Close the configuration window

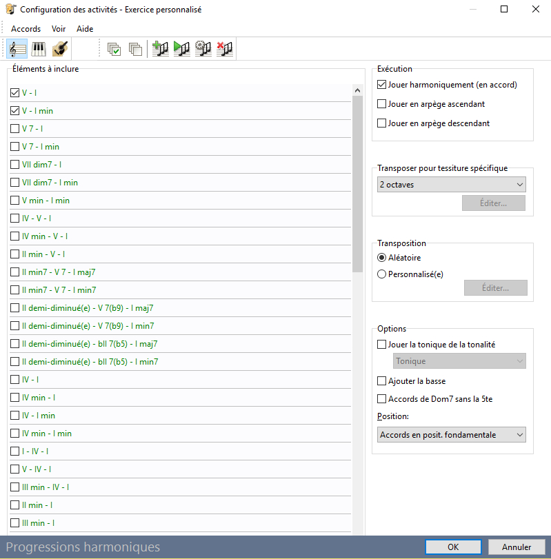(536, 9)
